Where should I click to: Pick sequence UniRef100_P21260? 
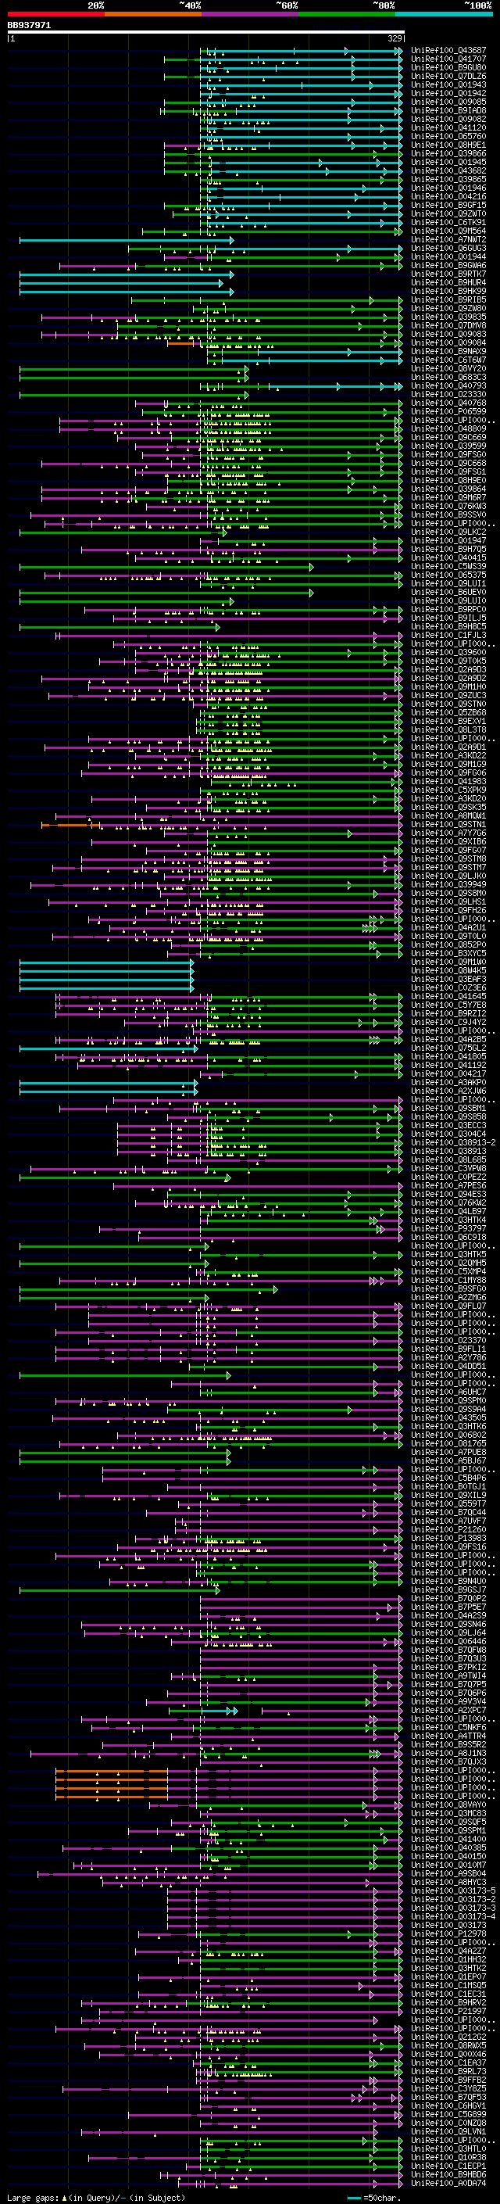tap(448, 1529)
